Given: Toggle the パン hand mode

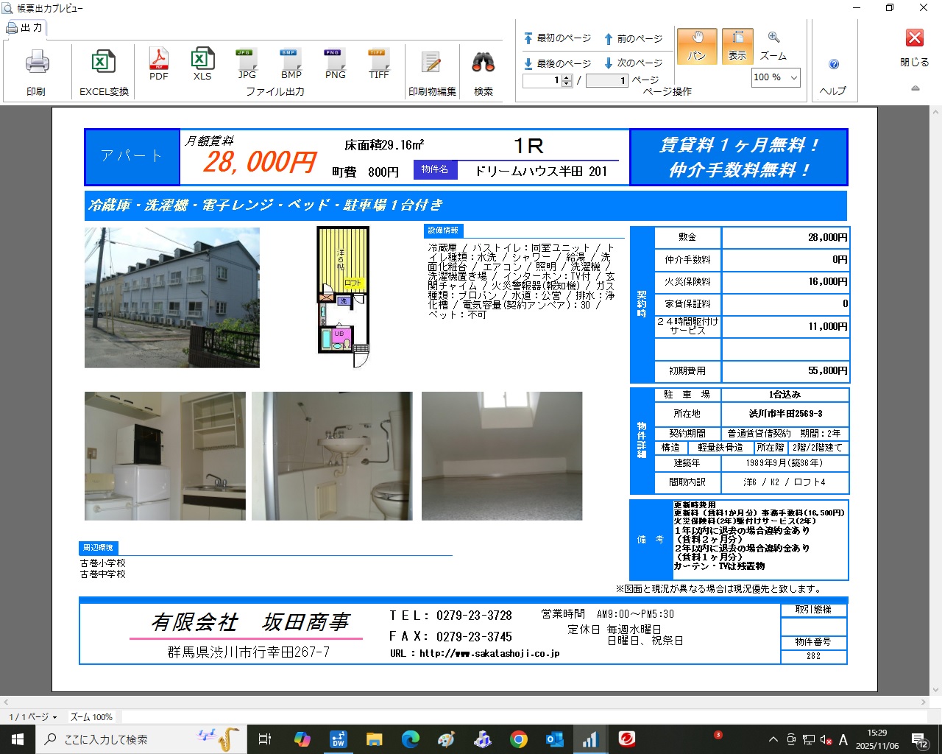Looking at the screenshot, I should (x=696, y=46).
